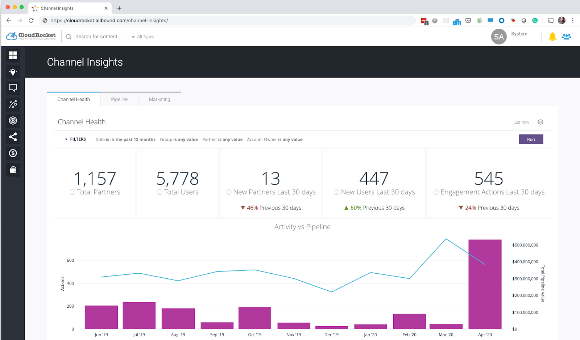Click the Total Partners help icon
This screenshot has height=340, width=580.
click(72, 192)
